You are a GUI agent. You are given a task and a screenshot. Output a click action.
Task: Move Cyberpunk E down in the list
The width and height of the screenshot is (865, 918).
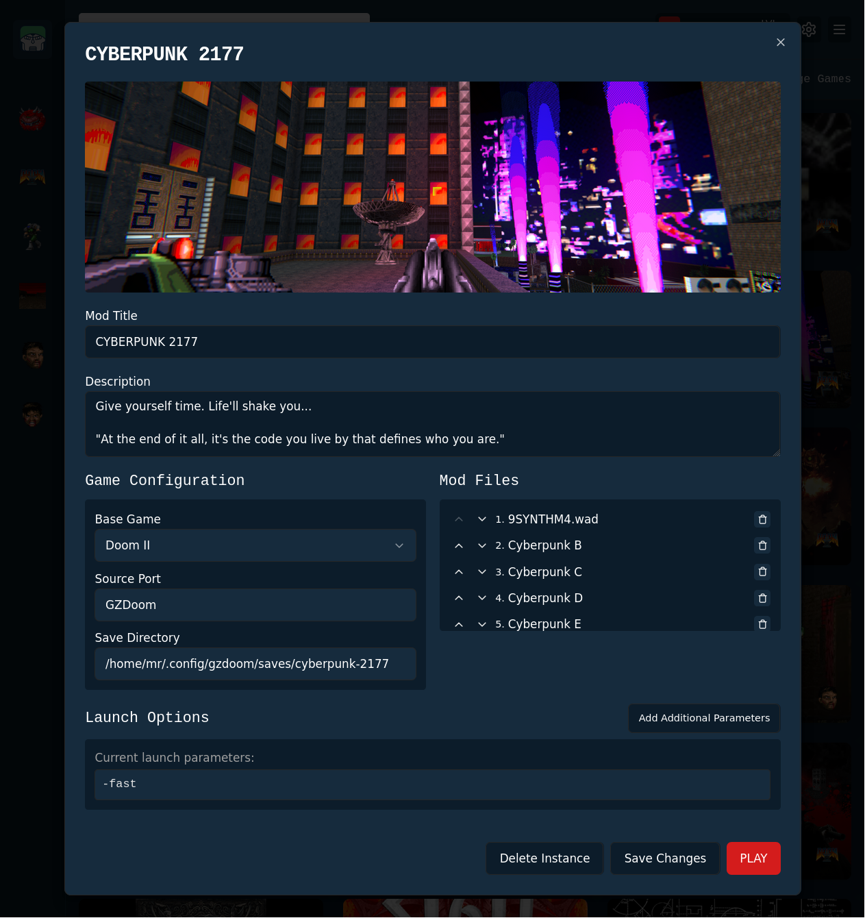click(x=482, y=624)
